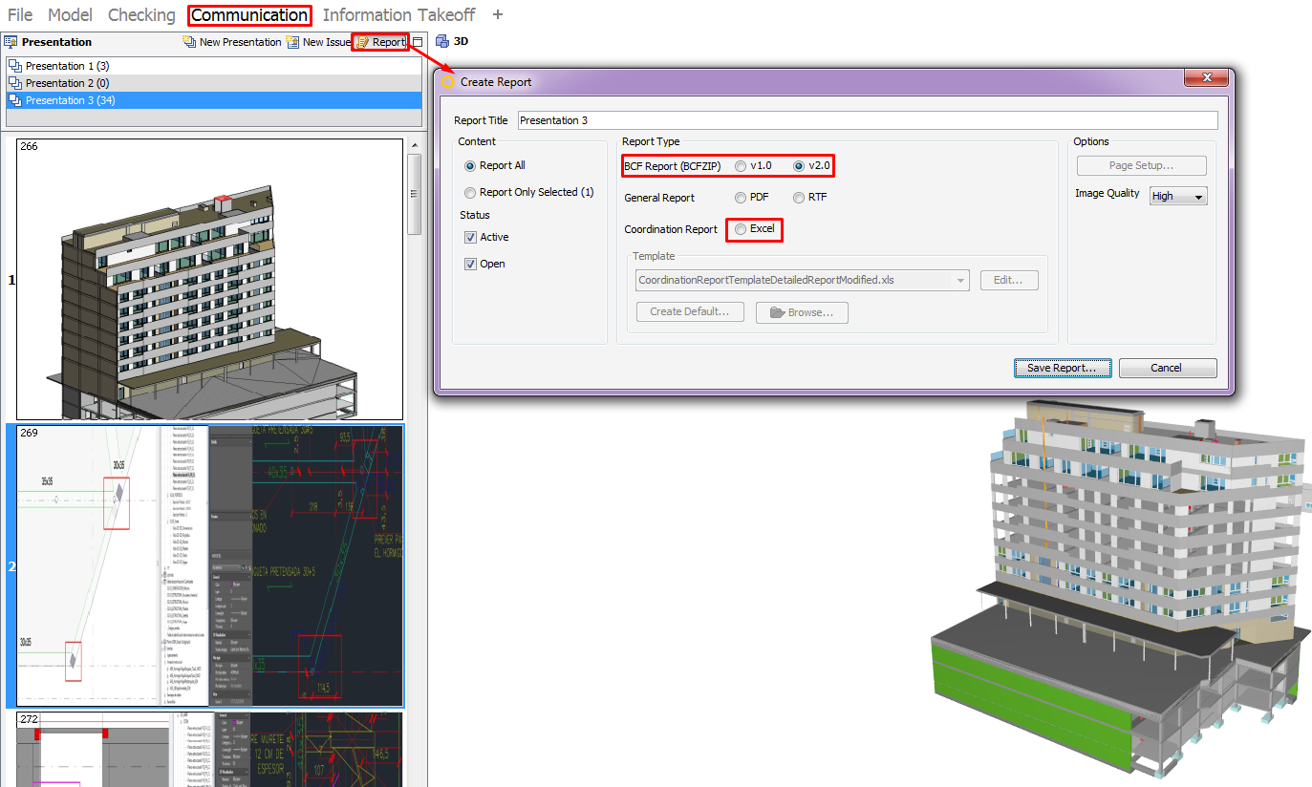The width and height of the screenshot is (1312, 787).
Task: Click the Presentation panel header icon
Action: point(11,42)
